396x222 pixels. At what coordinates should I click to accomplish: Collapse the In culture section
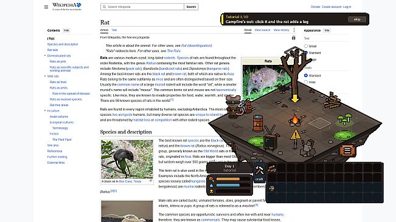pyautogui.click(x=45, y=110)
